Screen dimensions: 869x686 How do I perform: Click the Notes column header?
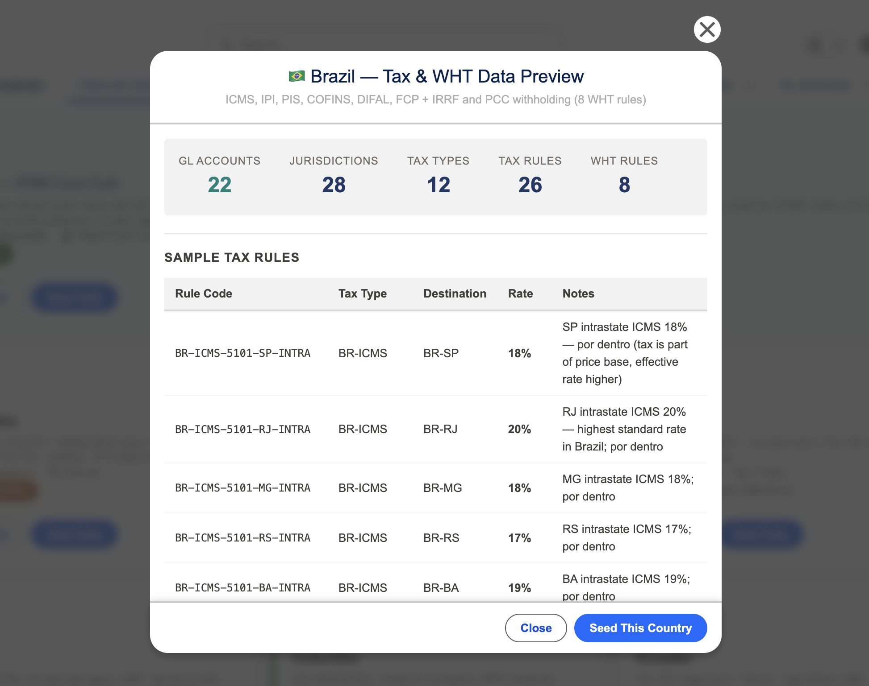pos(578,293)
